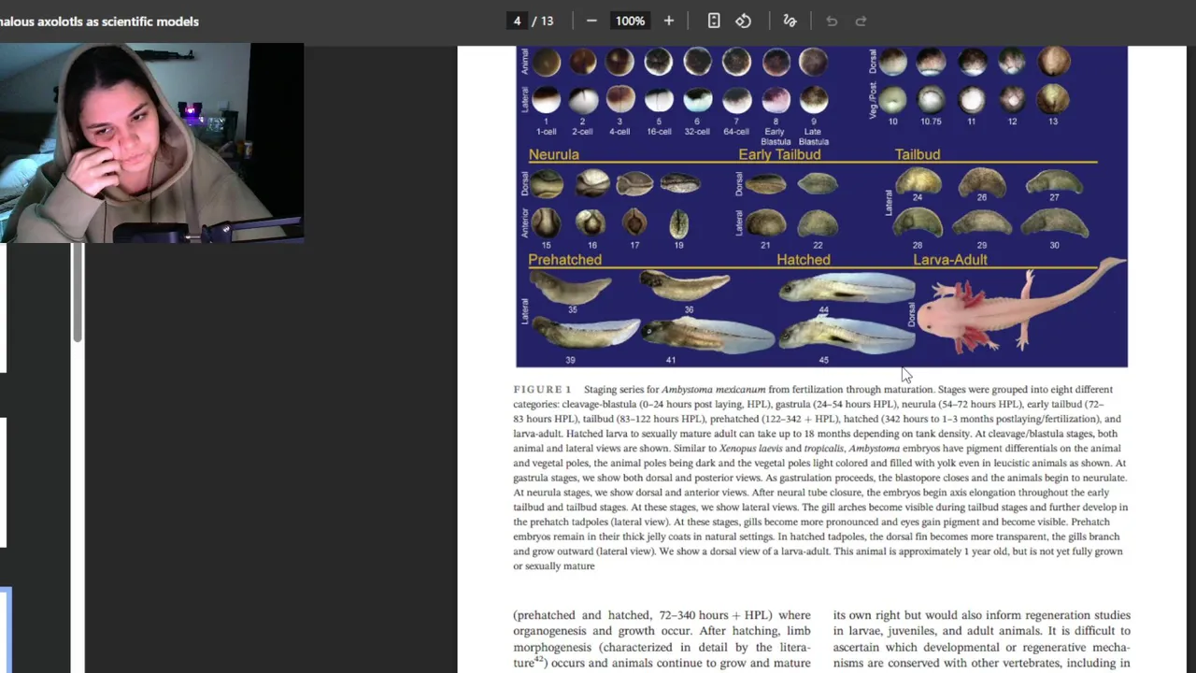The image size is (1196, 673).
Task: Click the fit to page icon
Action: [x=714, y=21]
